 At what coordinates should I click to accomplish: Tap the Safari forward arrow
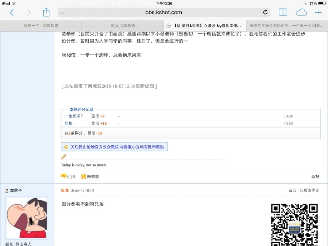[x=29, y=13]
